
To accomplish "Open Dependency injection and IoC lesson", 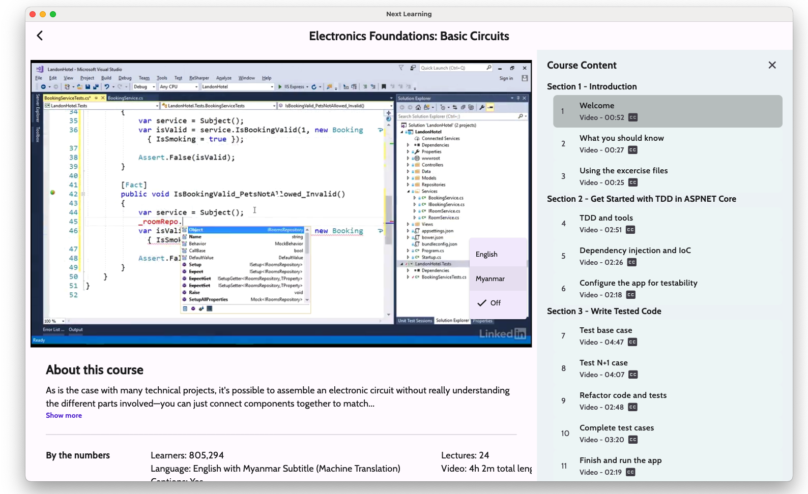I will pos(634,251).
